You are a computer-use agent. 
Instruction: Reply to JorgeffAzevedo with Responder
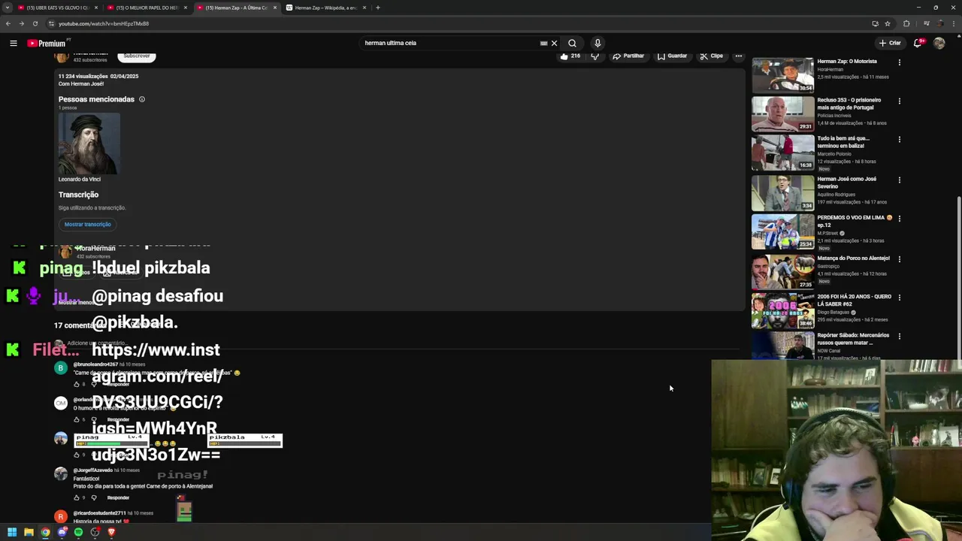118,497
